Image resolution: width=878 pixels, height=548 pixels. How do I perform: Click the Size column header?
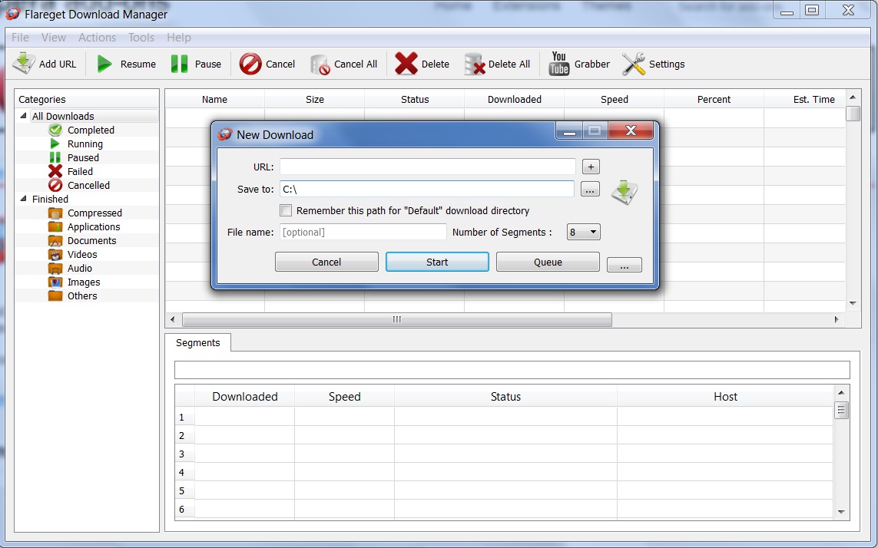pos(315,99)
